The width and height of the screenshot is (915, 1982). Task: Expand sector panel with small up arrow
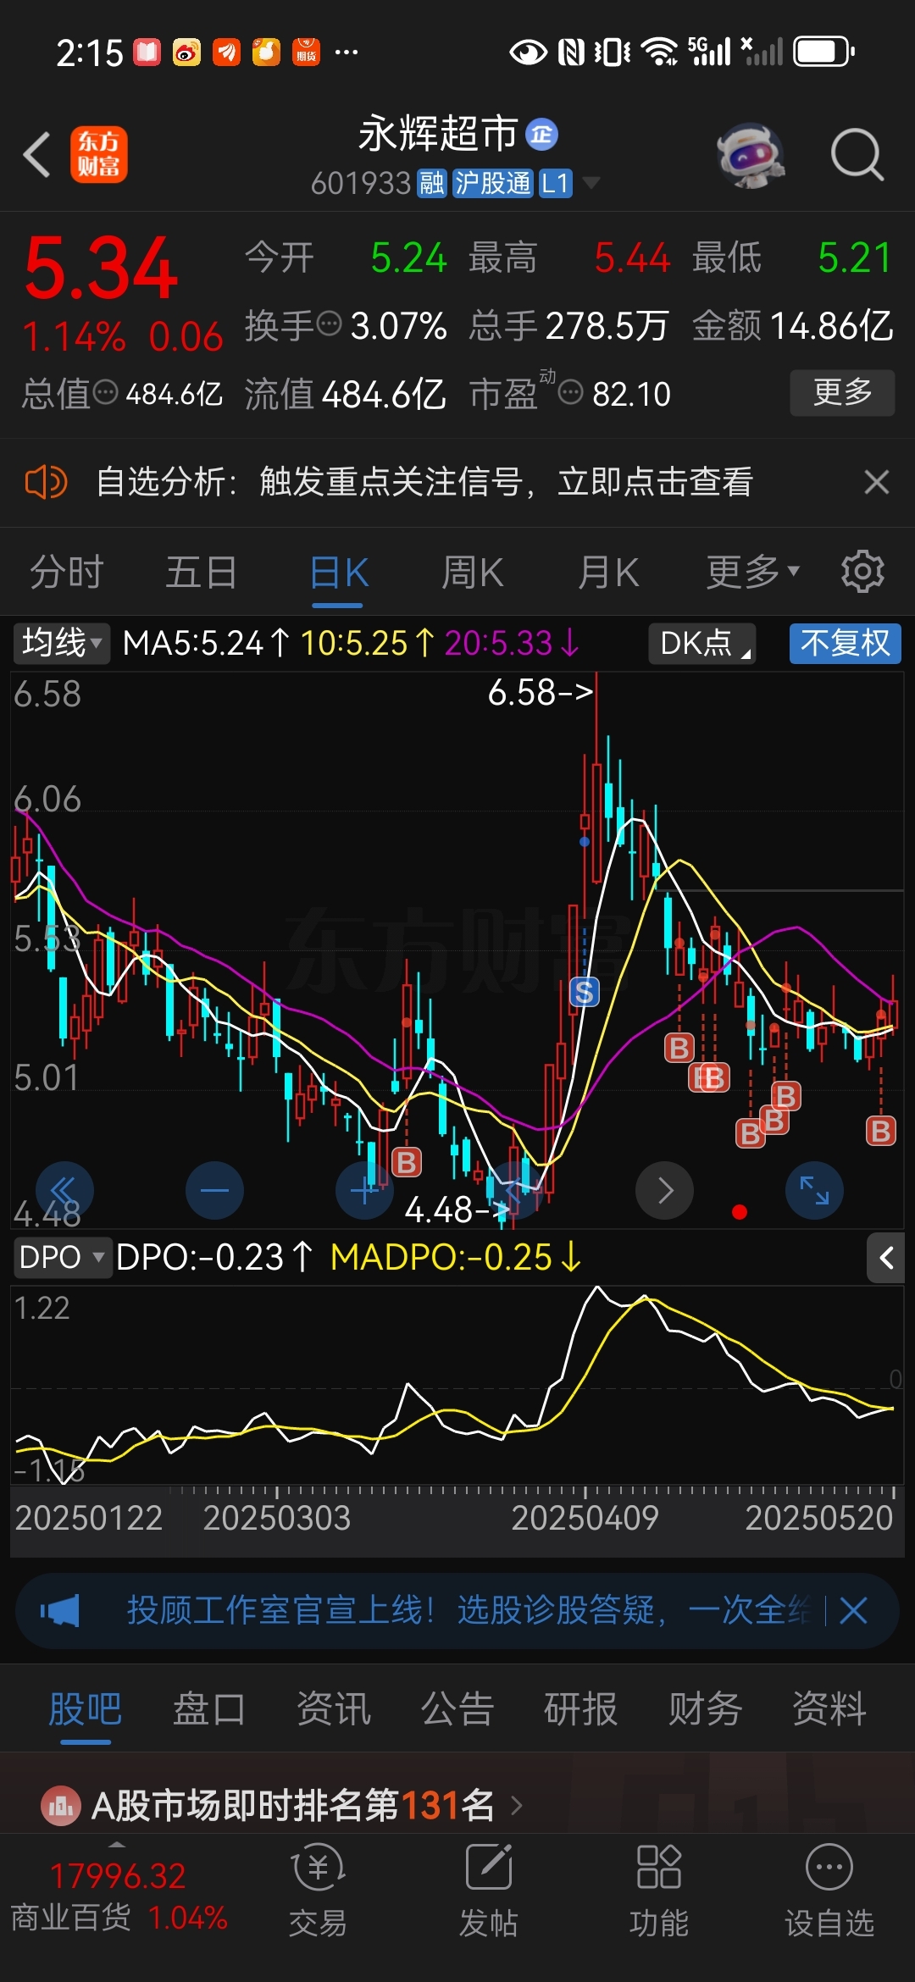(x=118, y=1845)
